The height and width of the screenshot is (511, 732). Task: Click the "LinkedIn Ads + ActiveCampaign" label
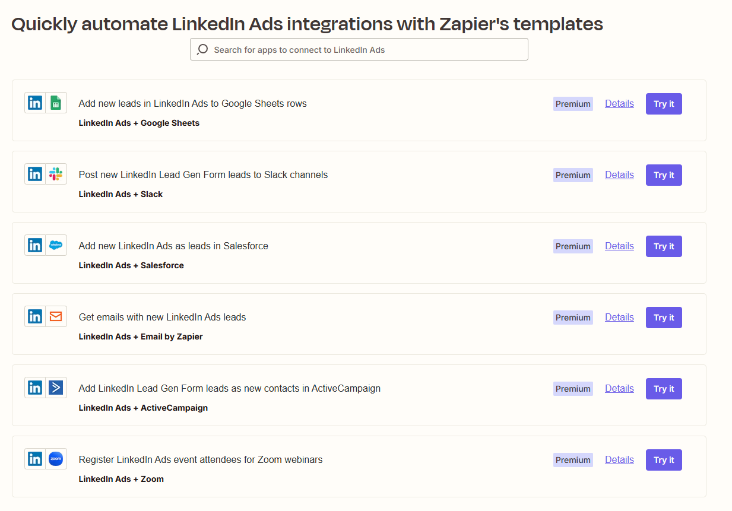pos(143,408)
